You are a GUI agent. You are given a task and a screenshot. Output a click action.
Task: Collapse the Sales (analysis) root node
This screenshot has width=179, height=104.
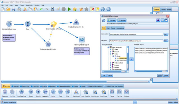coord(108,47)
